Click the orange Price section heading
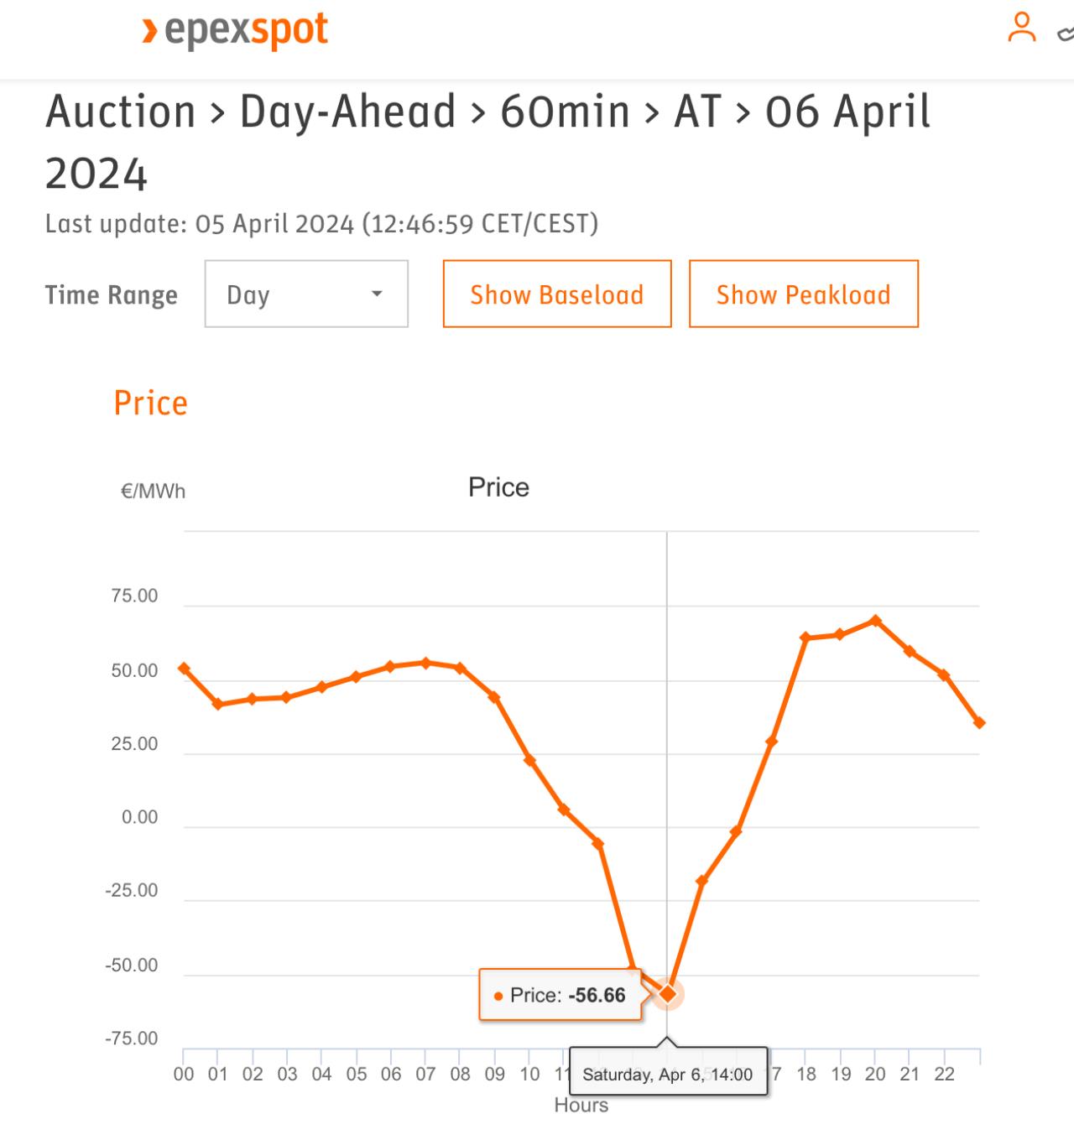Viewport: 1074px width, 1140px height. (x=151, y=403)
